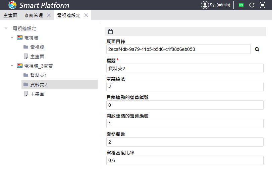Collapse the 電視牆設定 root node
The width and height of the screenshot is (272, 169).
(6, 28)
